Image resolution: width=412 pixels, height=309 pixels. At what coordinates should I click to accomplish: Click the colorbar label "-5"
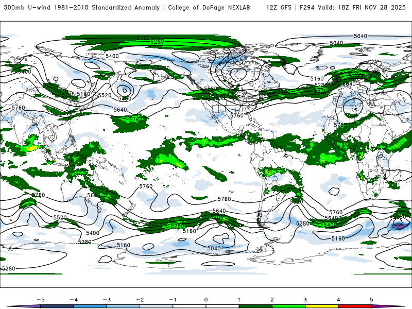click(41, 300)
